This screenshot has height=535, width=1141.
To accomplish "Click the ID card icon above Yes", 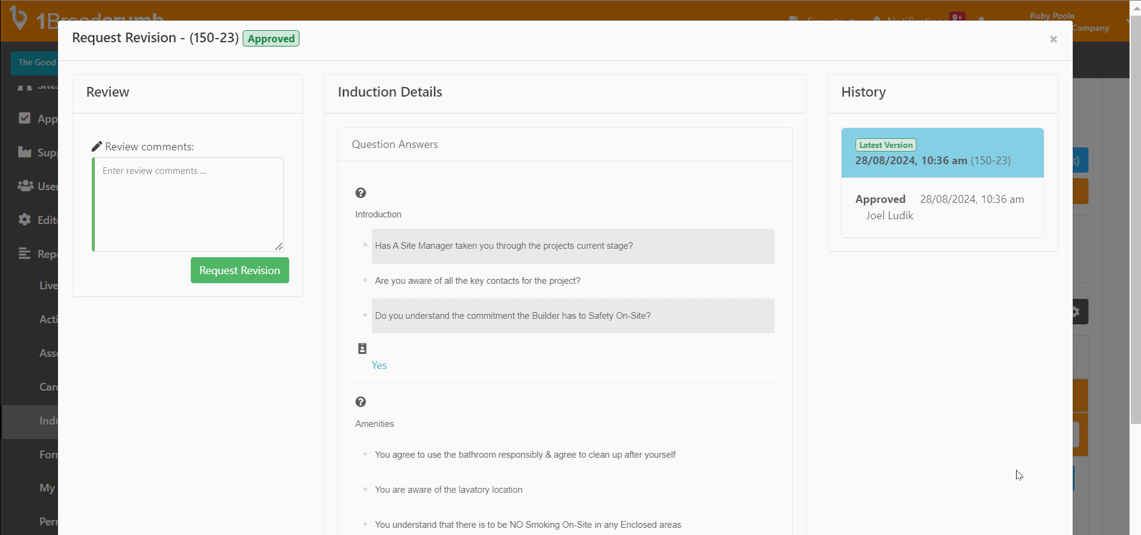I will 362,348.
